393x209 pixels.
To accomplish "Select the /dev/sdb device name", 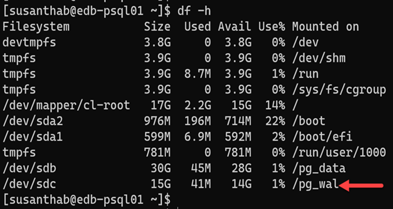I will [x=29, y=168].
